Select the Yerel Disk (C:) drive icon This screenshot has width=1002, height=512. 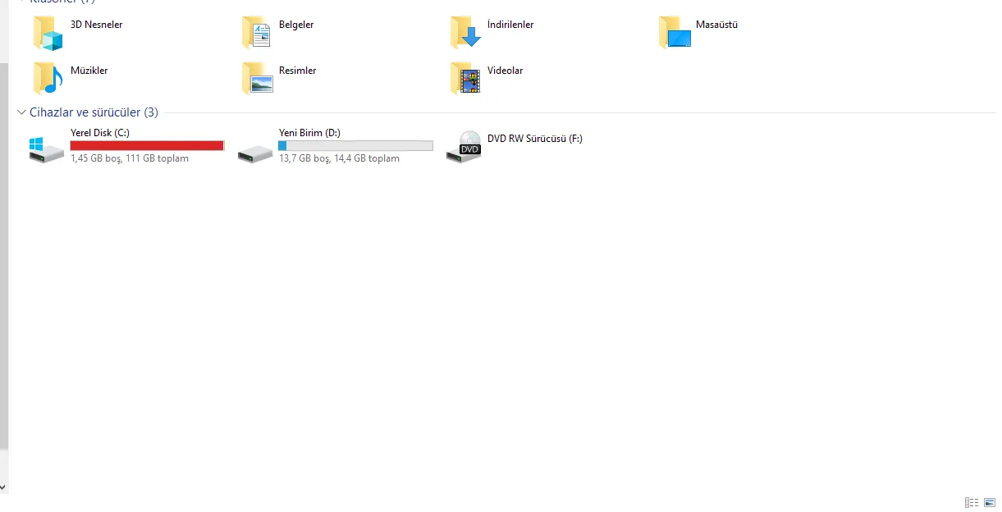pyautogui.click(x=47, y=149)
